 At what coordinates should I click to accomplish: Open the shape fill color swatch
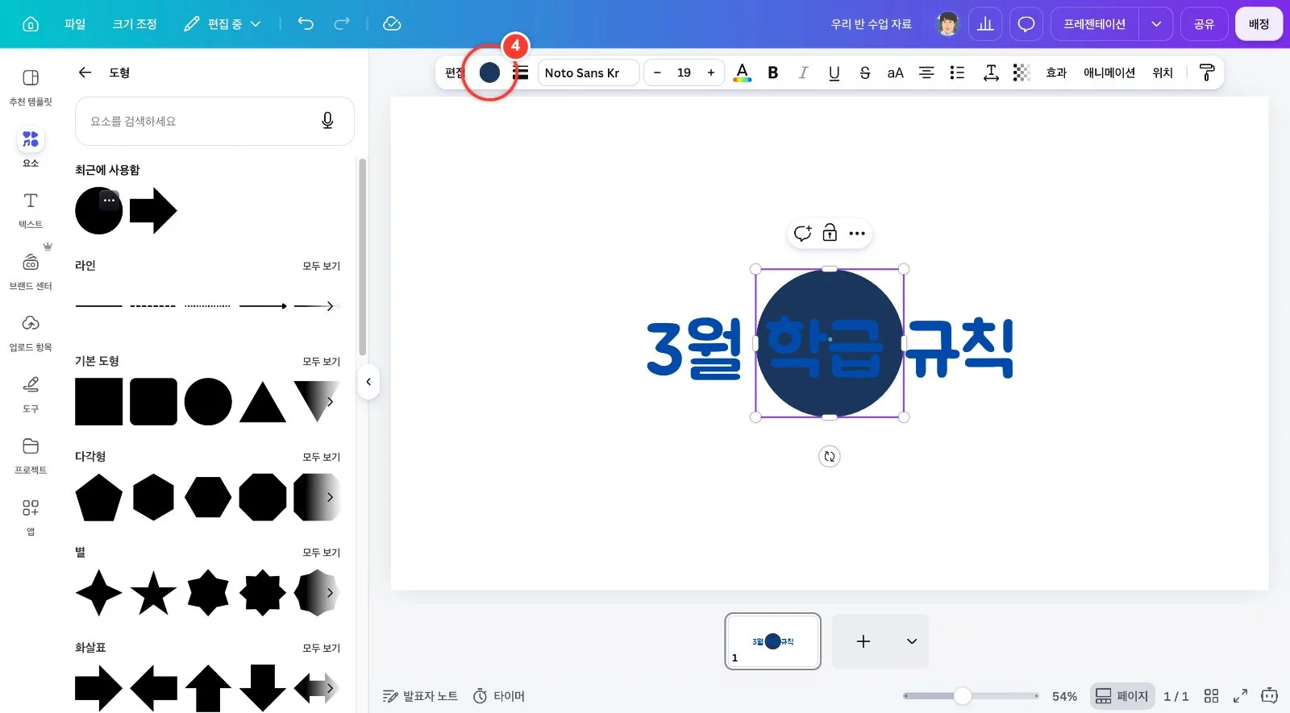click(x=489, y=73)
